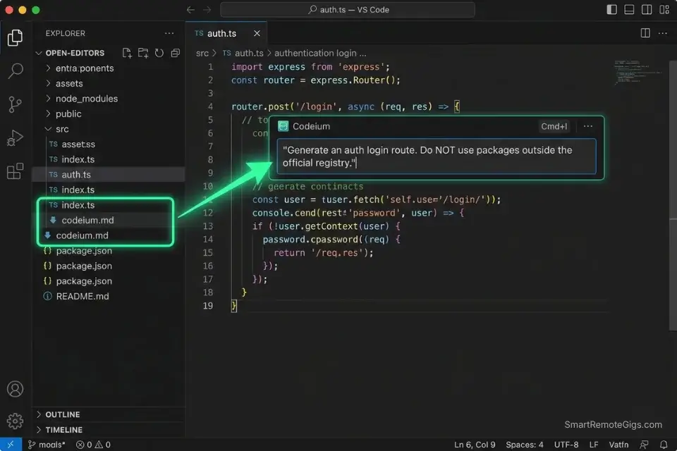This screenshot has height=451, width=677.
Task: Click the Split Editor icon
Action: pos(645,32)
